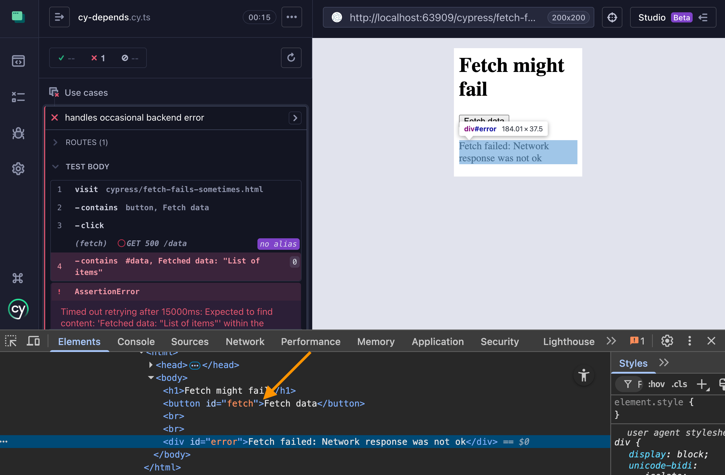Open the Memory tab

376,341
